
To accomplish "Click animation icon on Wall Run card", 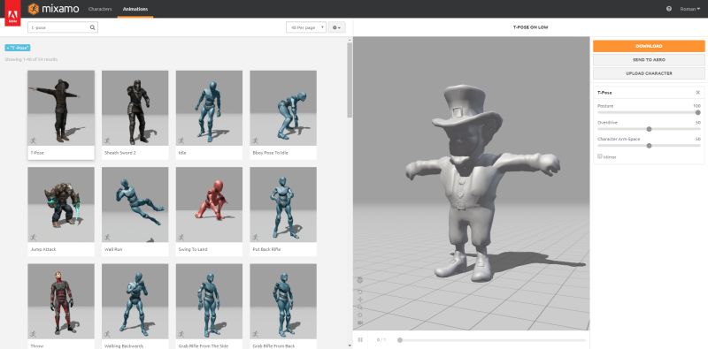I will tap(107, 237).
